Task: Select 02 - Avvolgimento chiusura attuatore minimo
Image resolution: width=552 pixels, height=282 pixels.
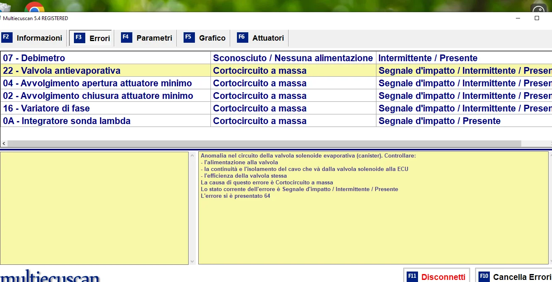Action: pyautogui.click(x=105, y=96)
